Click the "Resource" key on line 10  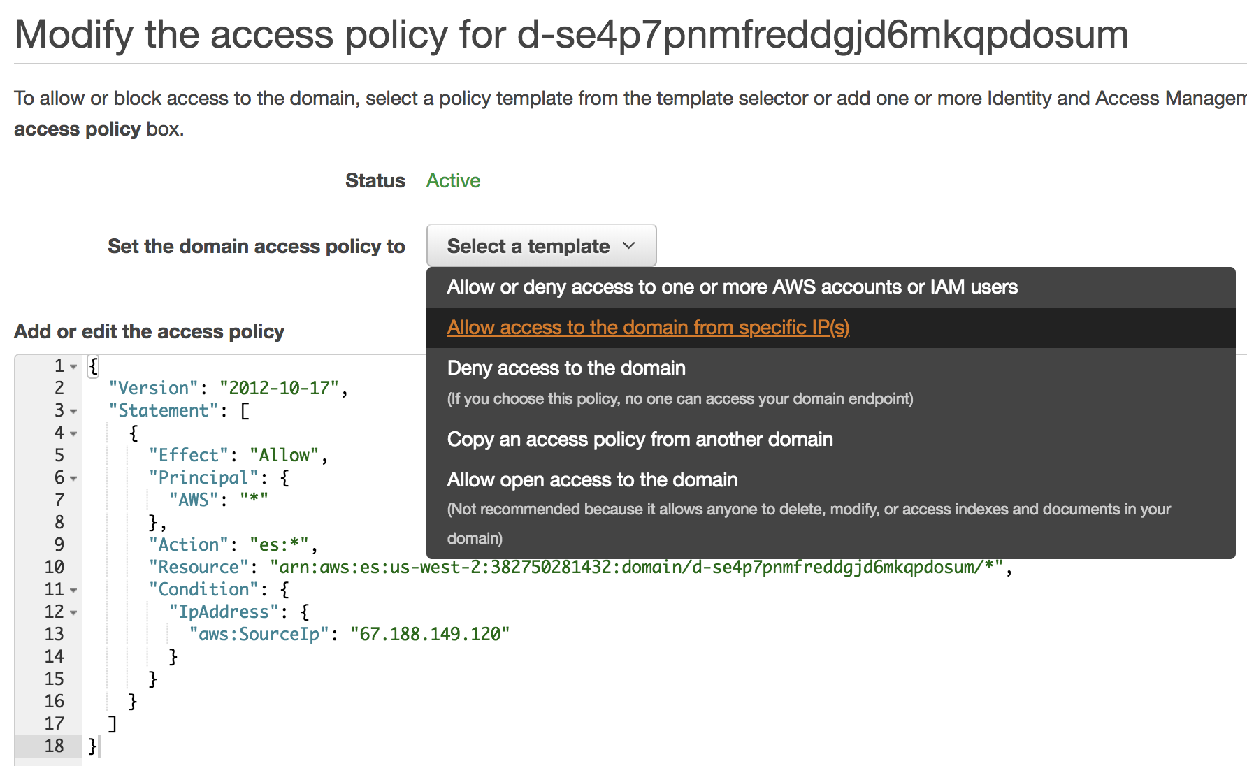click(x=199, y=567)
